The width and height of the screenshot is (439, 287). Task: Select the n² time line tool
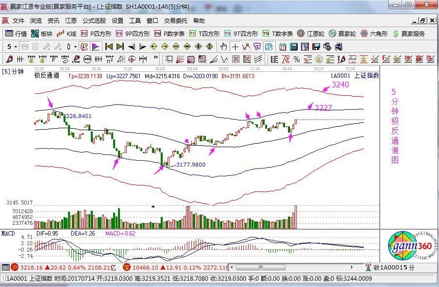(x=110, y=59)
